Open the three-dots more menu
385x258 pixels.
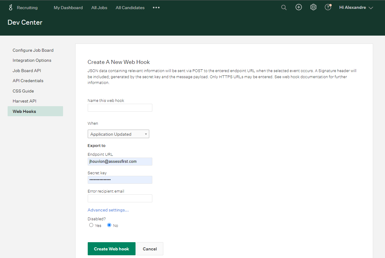(156, 8)
